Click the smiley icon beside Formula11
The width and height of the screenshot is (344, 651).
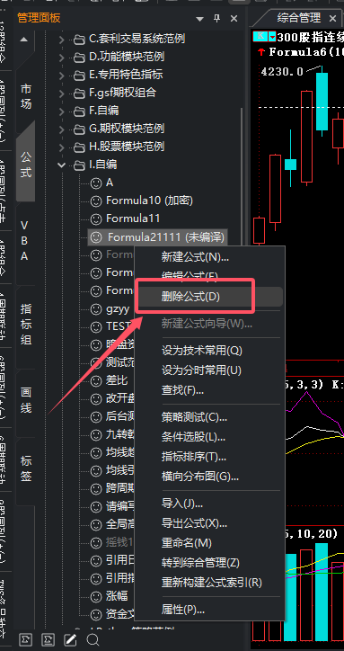click(x=96, y=218)
